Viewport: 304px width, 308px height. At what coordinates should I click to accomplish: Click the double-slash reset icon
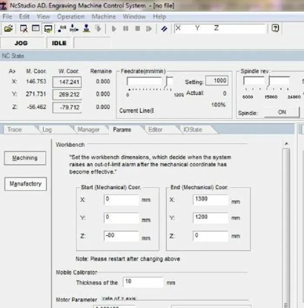(x=164, y=29)
